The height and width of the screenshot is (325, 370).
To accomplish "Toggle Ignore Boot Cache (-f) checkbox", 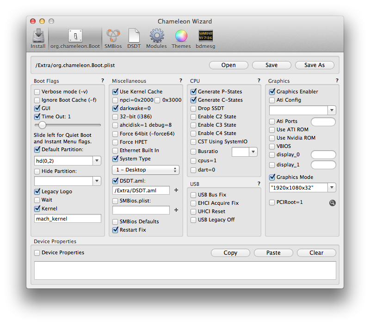I will point(37,100).
